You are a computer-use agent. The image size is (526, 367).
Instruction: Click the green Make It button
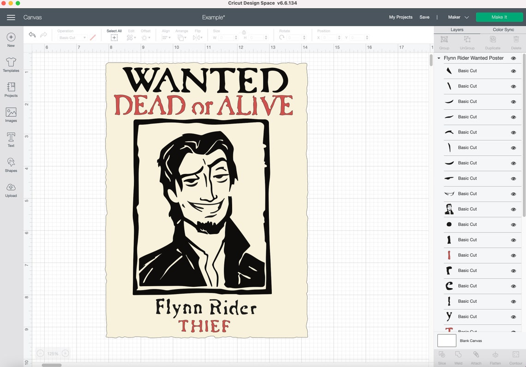(x=499, y=17)
